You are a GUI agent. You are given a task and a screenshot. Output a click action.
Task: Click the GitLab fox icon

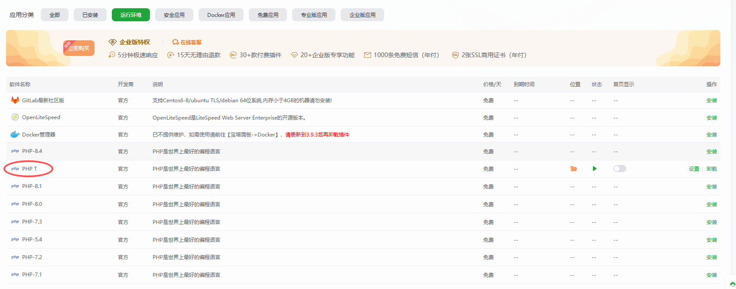coord(15,100)
